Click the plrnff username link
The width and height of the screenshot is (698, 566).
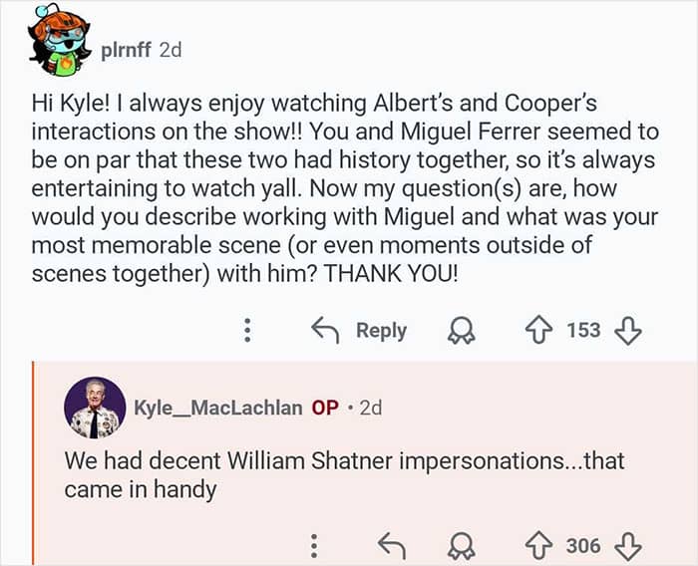point(127,49)
